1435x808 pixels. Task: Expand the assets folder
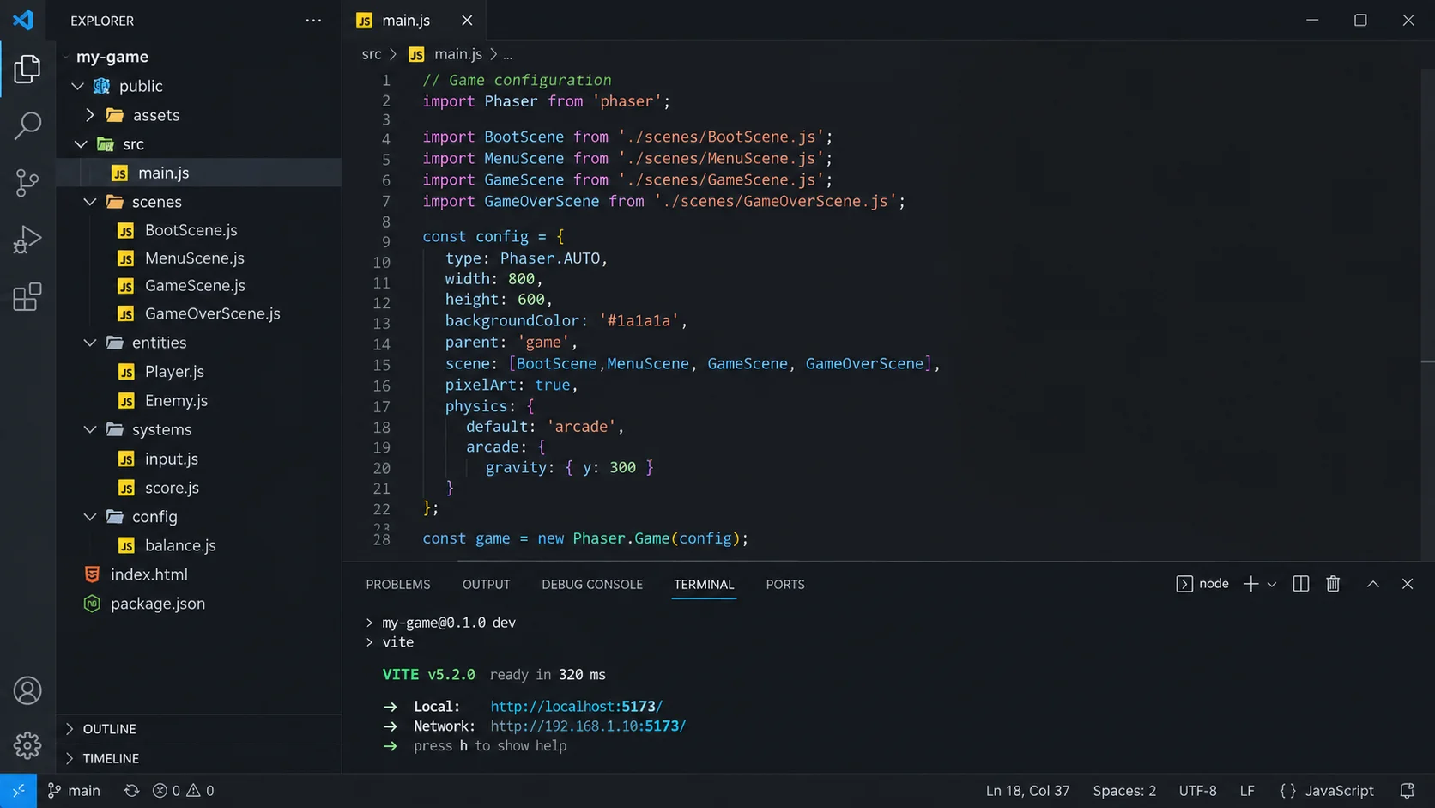(x=90, y=115)
